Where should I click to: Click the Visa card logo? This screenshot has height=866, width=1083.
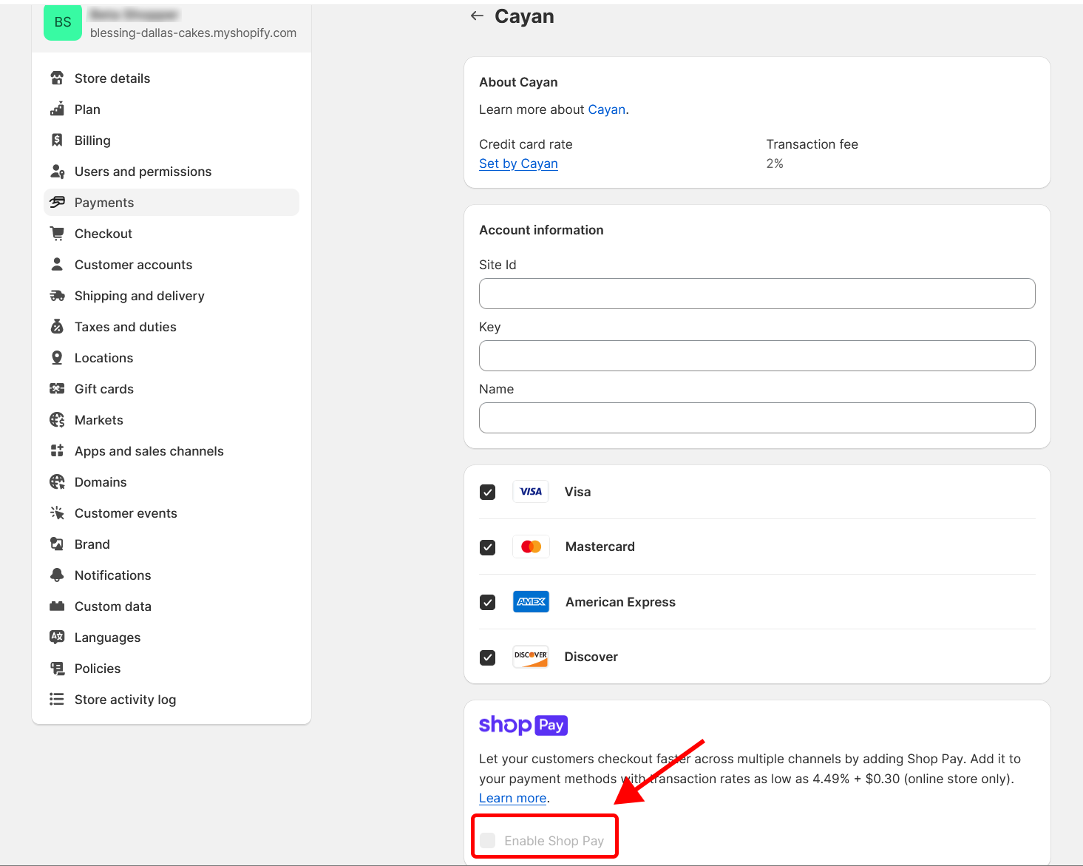click(531, 492)
